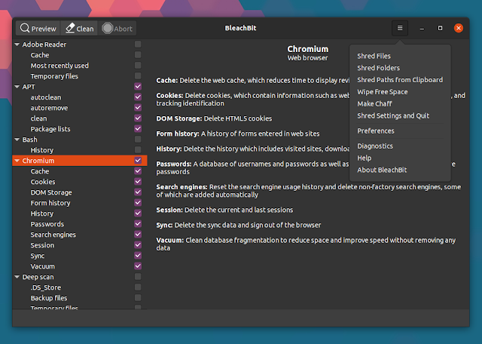The height and width of the screenshot is (344, 482).
Task: Click the Preview magnifier icon
Action: [25, 29]
